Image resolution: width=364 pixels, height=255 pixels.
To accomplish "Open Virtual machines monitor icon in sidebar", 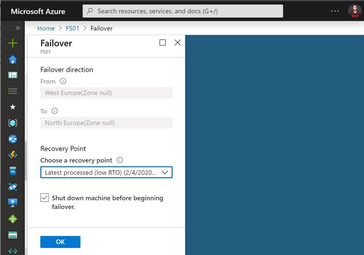I will [12, 203].
